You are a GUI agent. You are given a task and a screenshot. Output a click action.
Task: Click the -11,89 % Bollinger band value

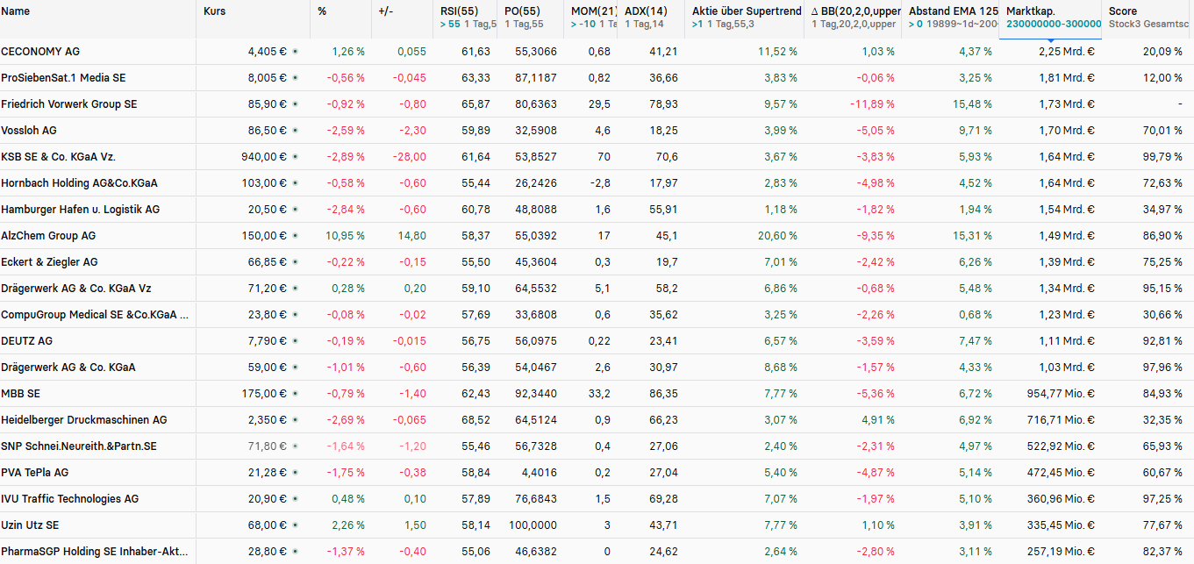[872, 104]
